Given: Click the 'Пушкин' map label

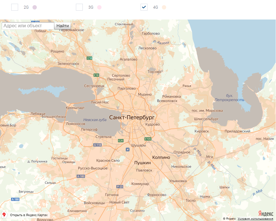Looking at the screenshot, I should click(143, 163).
